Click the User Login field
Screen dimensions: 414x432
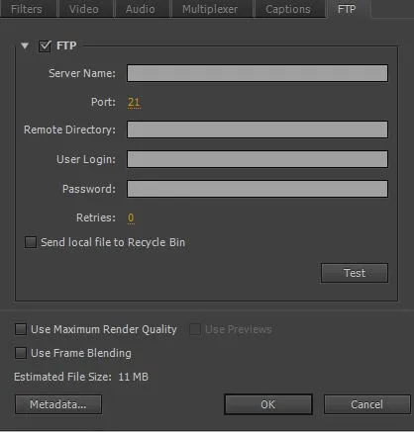click(x=258, y=159)
